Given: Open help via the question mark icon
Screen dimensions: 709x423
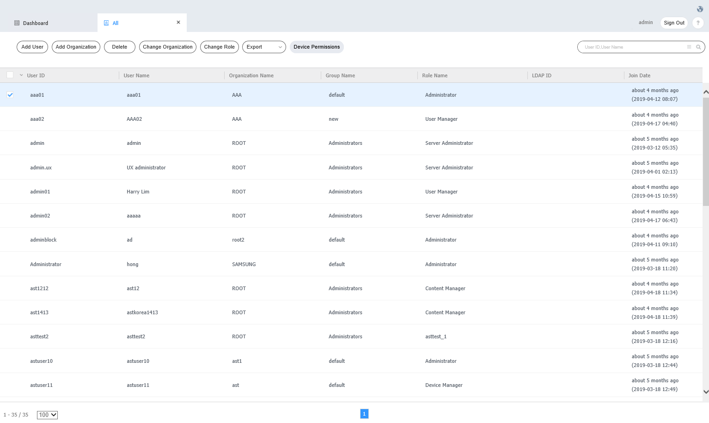Looking at the screenshot, I should (698, 23).
